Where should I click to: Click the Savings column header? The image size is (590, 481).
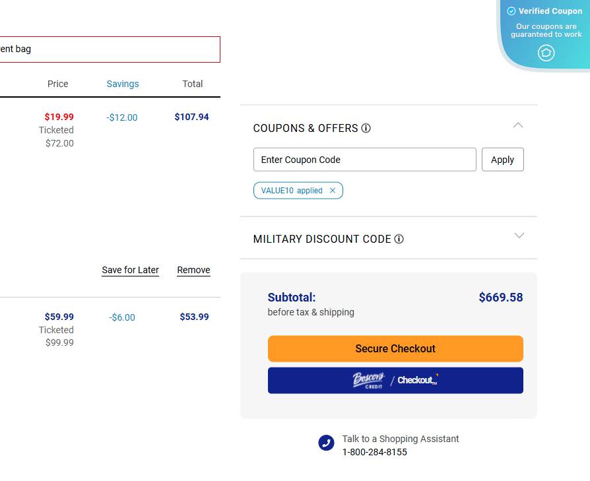pyautogui.click(x=123, y=84)
